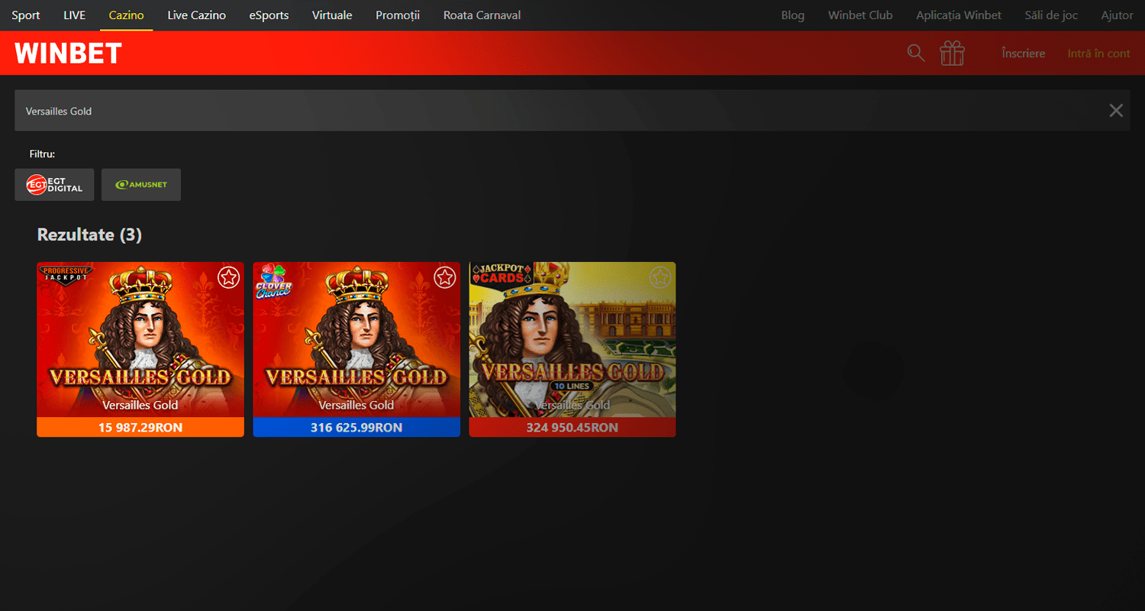Click the search magnifier icon in header
Screen dimensions: 1145x611
(x=916, y=53)
